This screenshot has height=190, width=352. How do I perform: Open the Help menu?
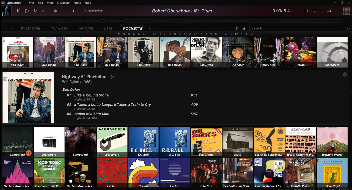88,3
